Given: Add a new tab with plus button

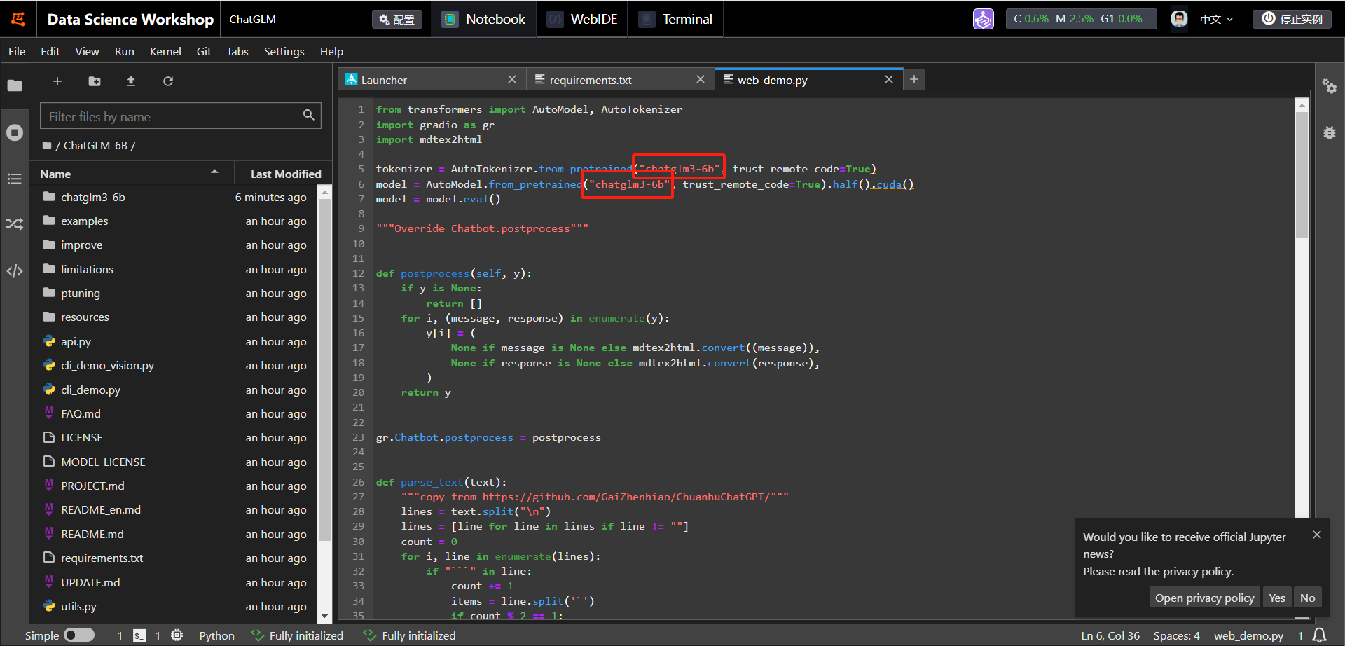Looking at the screenshot, I should (914, 79).
